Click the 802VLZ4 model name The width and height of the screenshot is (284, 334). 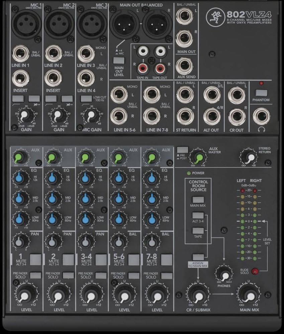249,14
